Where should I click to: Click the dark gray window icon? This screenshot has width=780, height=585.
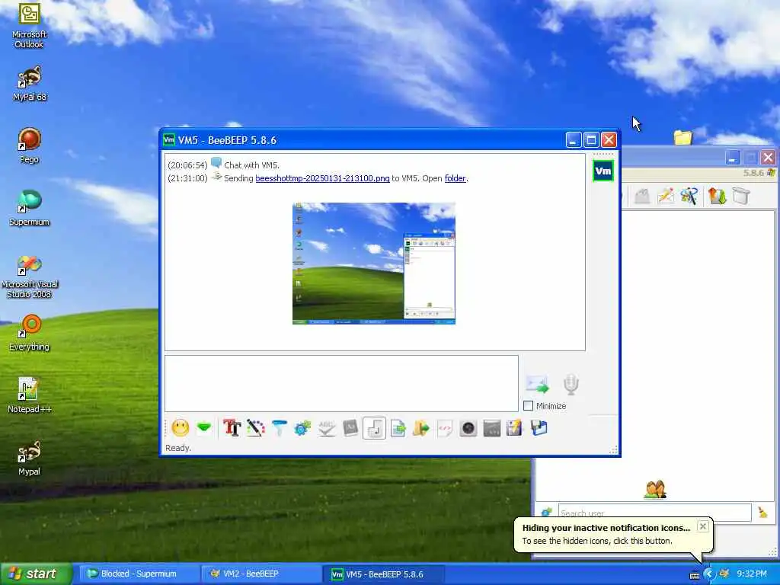click(491, 428)
